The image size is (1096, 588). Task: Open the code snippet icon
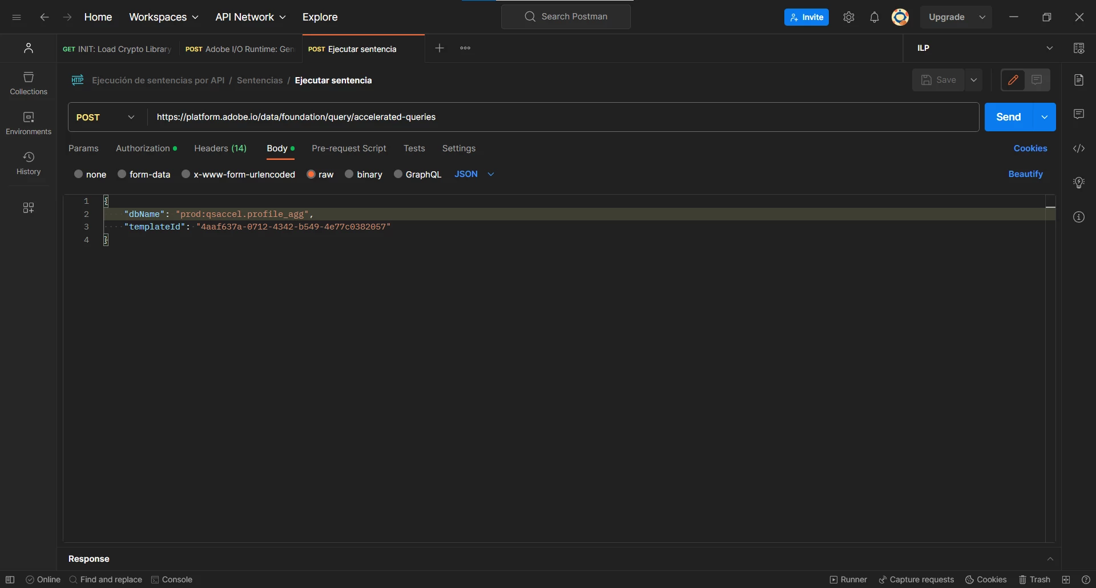1079,148
